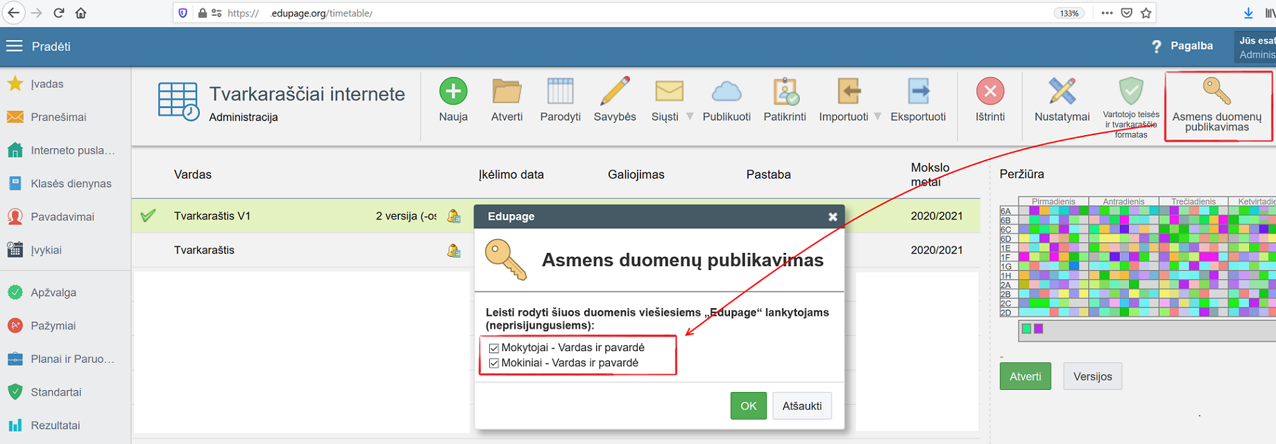
Task: Open Savybės pencil icon
Action: pos(615,91)
